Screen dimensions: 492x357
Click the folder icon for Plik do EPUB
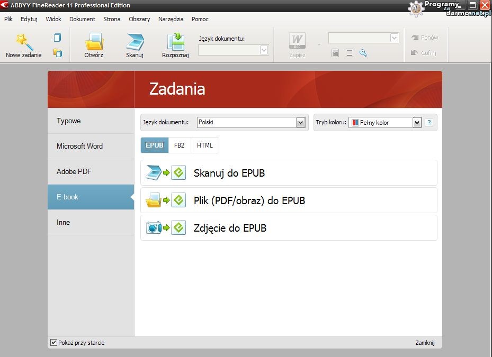click(x=154, y=200)
